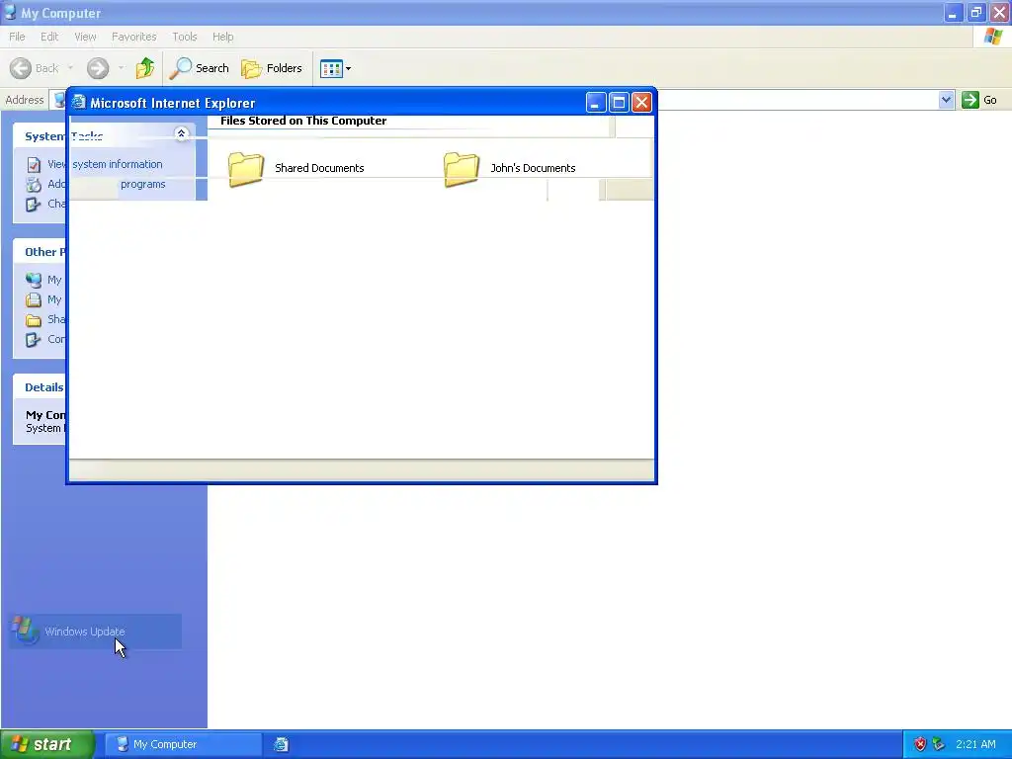
Task: Click the Other Places panel header
Action: 40,252
